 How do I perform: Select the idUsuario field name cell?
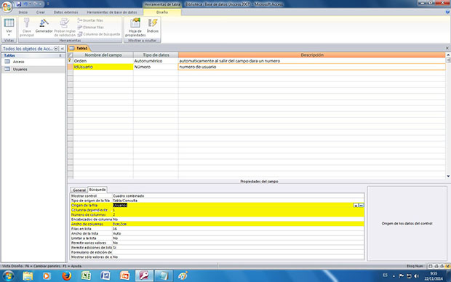(x=103, y=67)
